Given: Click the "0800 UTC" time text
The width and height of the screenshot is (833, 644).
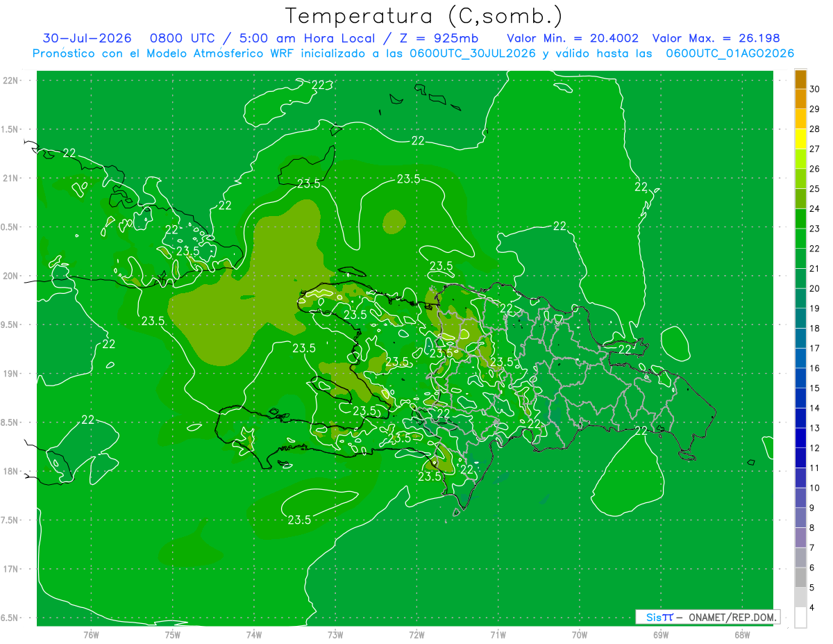Looking at the screenshot, I should (x=182, y=38).
